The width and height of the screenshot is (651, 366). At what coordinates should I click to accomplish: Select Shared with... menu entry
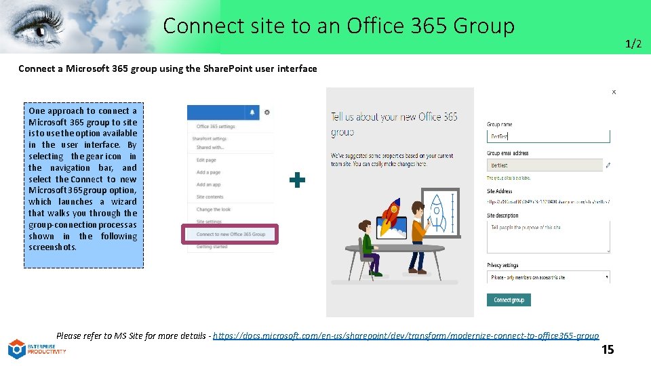click(x=210, y=147)
